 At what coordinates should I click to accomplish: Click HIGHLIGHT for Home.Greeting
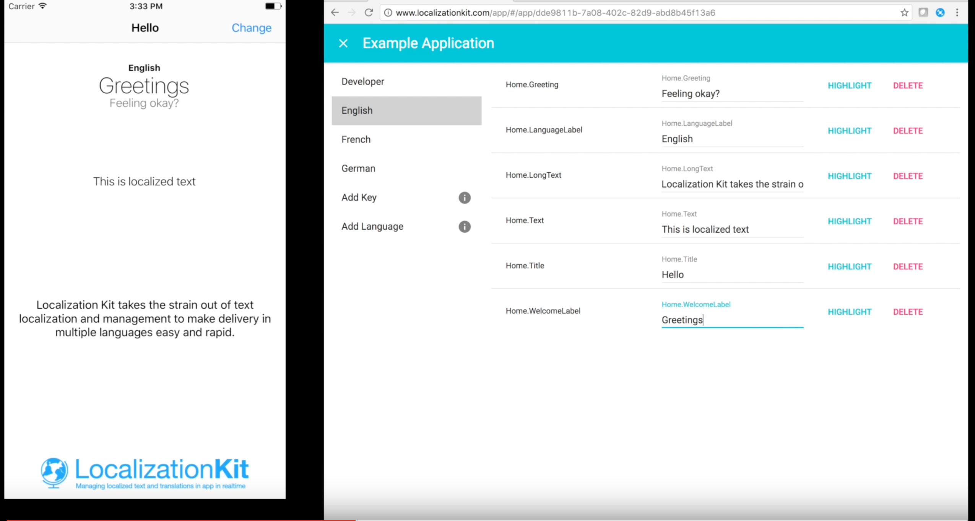(849, 86)
